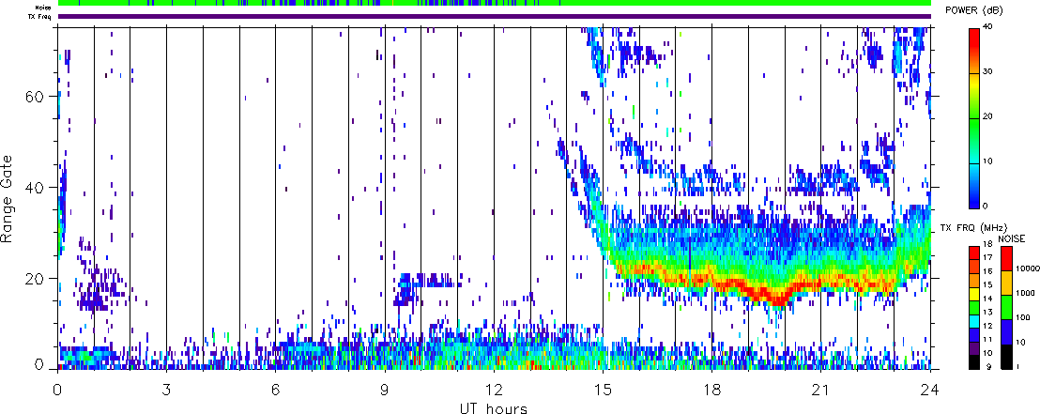Screen dimensions: 1040x414
Task: Pick the purple 10–11 MHz swatch of TX FRQ
Action: click(974, 348)
